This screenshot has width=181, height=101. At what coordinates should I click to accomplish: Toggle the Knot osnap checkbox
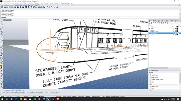point(40,93)
